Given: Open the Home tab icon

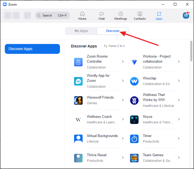Looking at the screenshot, I should pos(82,14).
